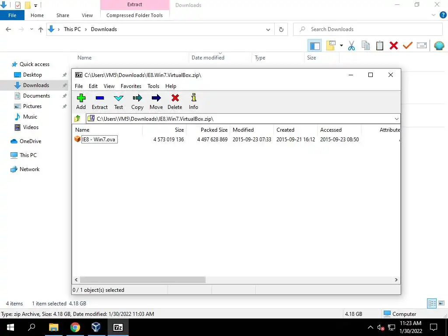The image size is (448, 336).
Task: Open the taskbar search magnifier
Action: pos(31,327)
